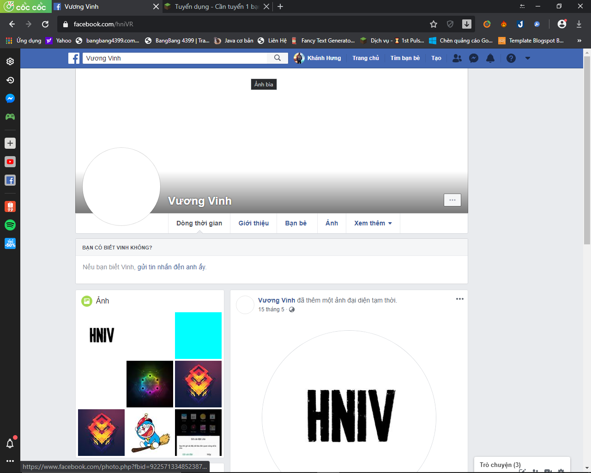Open the 15 tháng 5 post timestamp
This screenshot has width=591, height=473.
(271, 309)
